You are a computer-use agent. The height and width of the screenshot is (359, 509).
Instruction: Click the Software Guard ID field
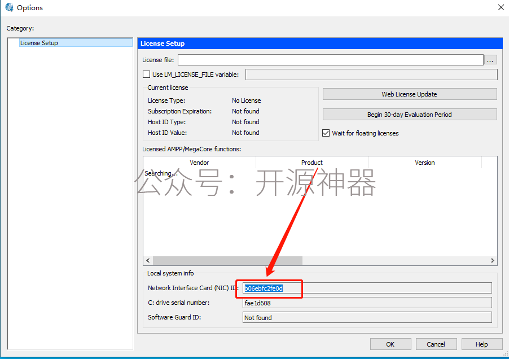point(367,317)
